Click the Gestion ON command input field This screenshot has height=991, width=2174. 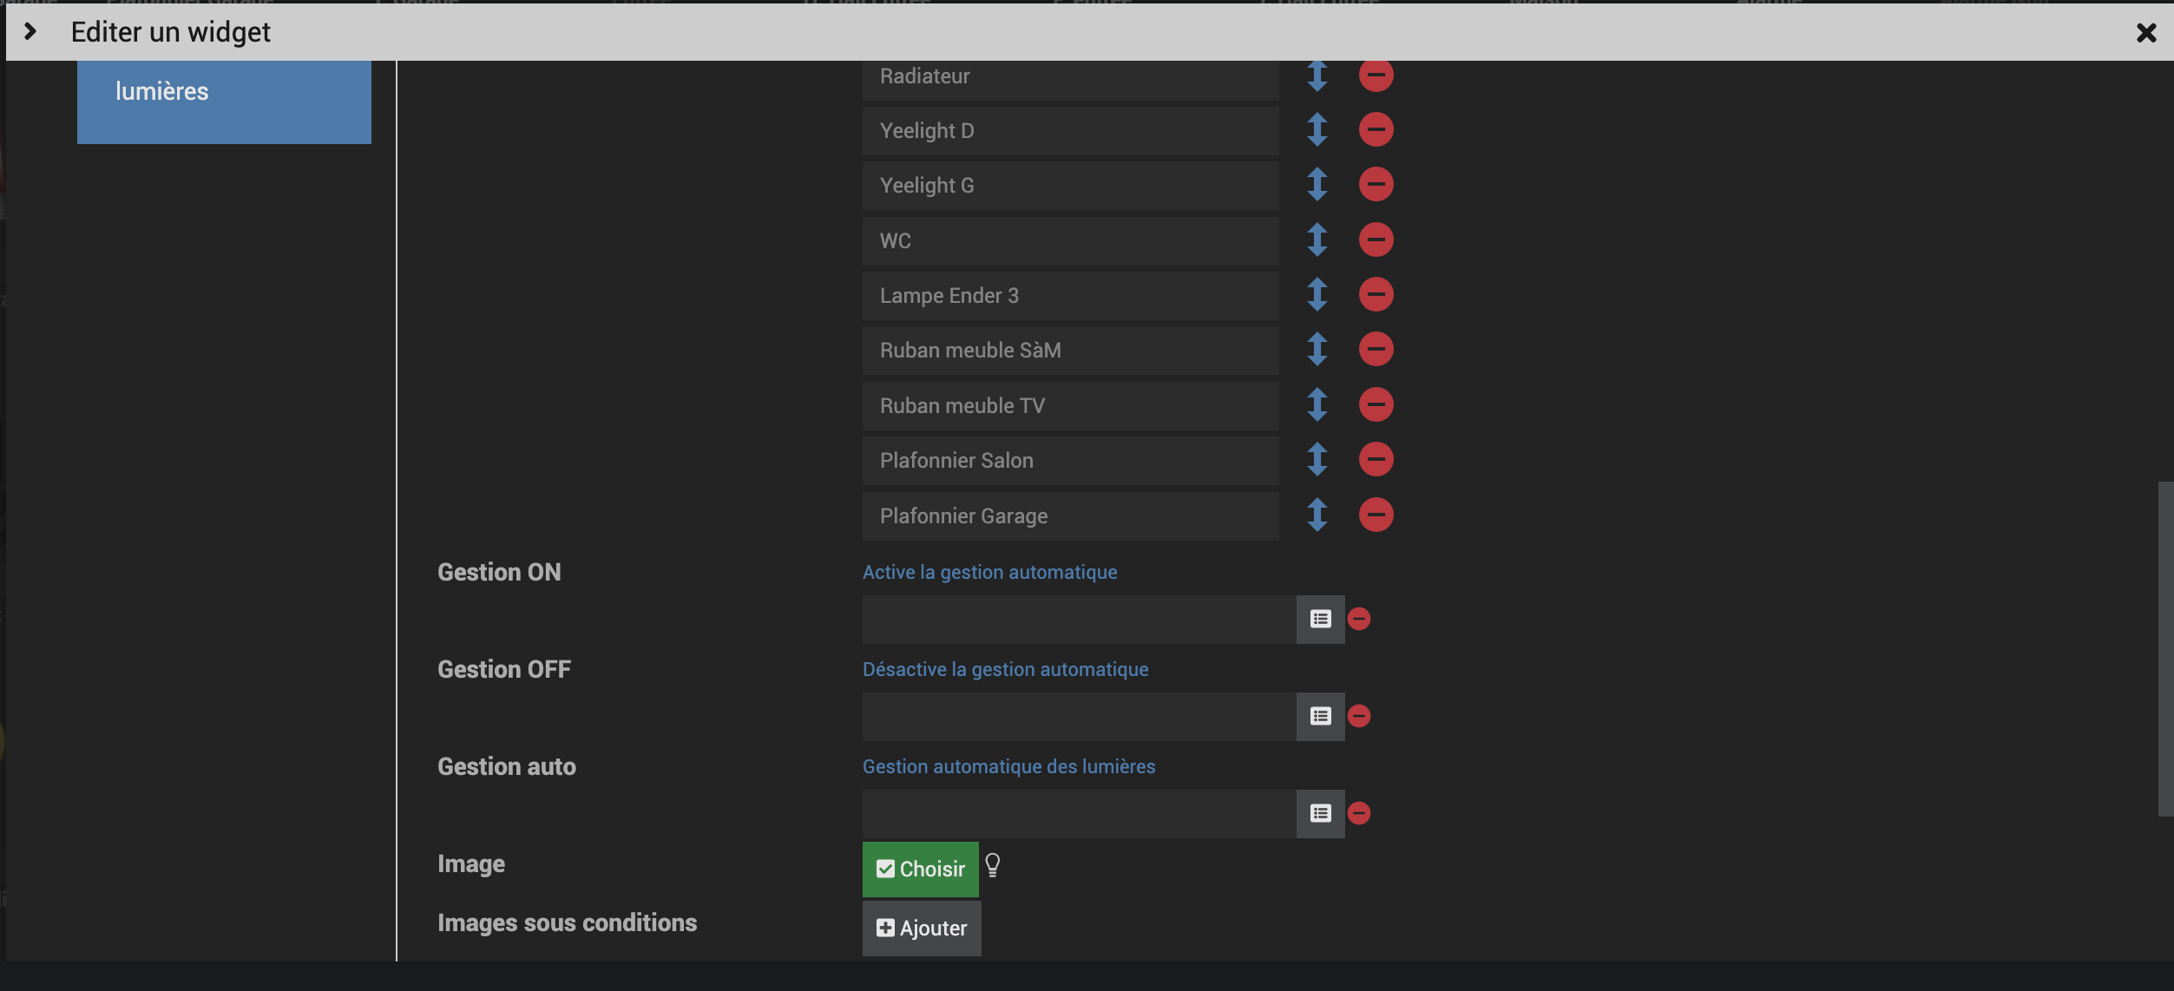[1078, 620]
